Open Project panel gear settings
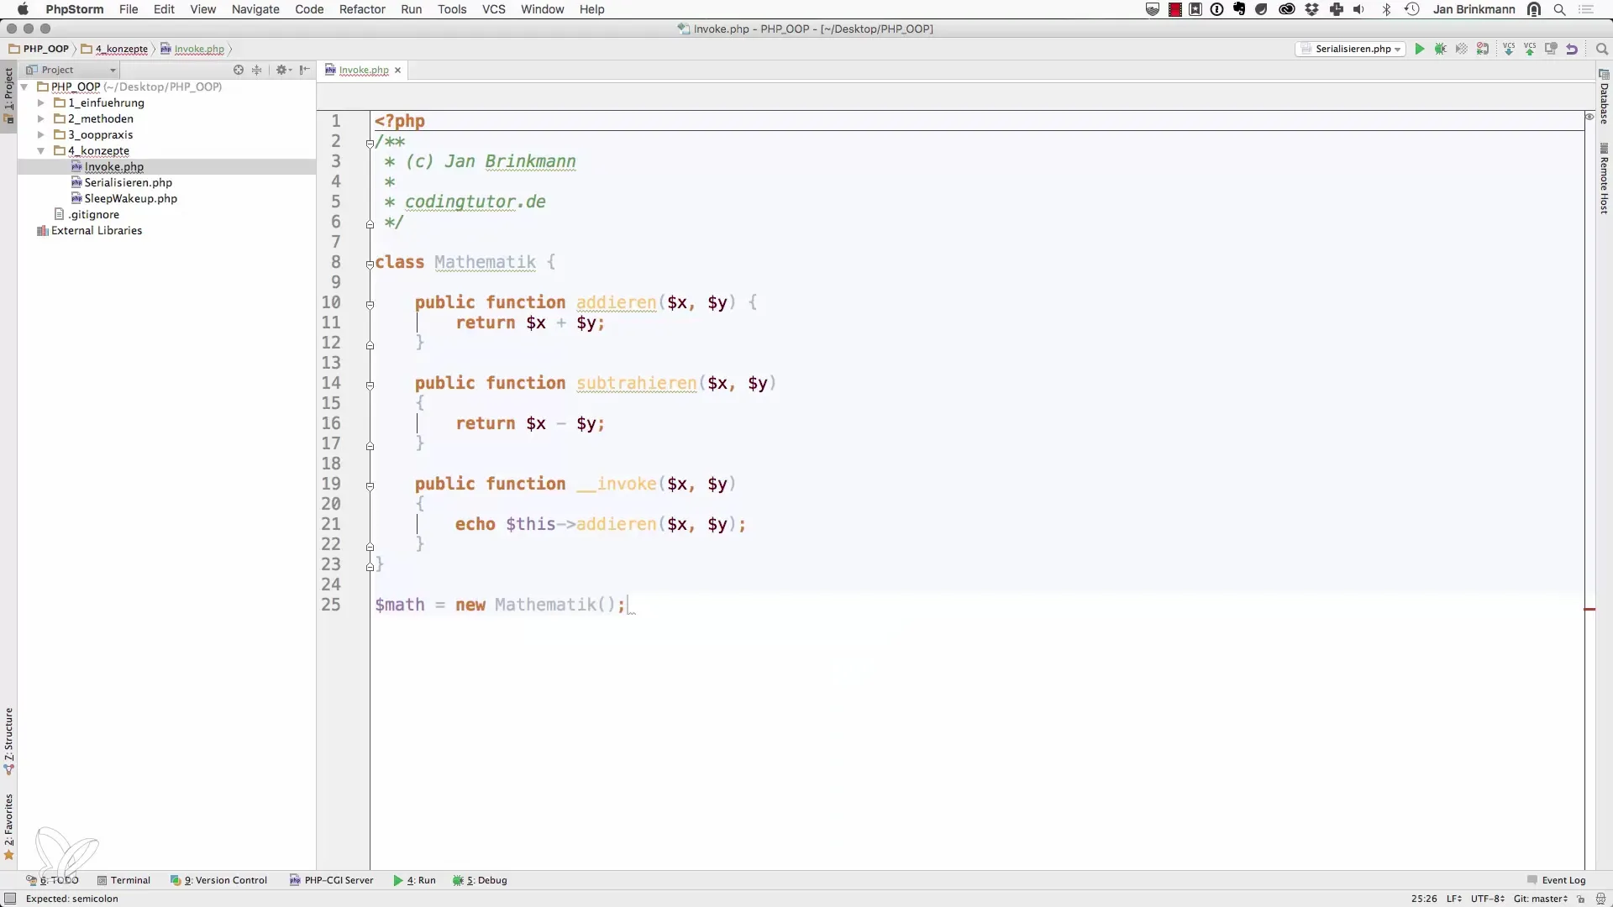The width and height of the screenshot is (1613, 907). pyautogui.click(x=283, y=70)
